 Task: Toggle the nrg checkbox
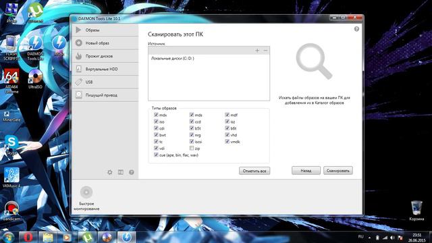pyautogui.click(x=192, y=135)
